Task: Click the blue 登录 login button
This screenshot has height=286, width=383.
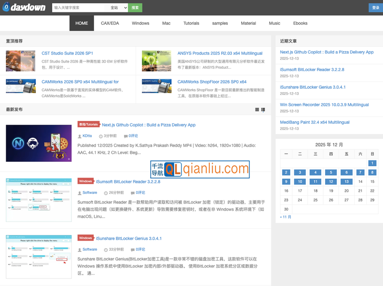Action: [375, 8]
